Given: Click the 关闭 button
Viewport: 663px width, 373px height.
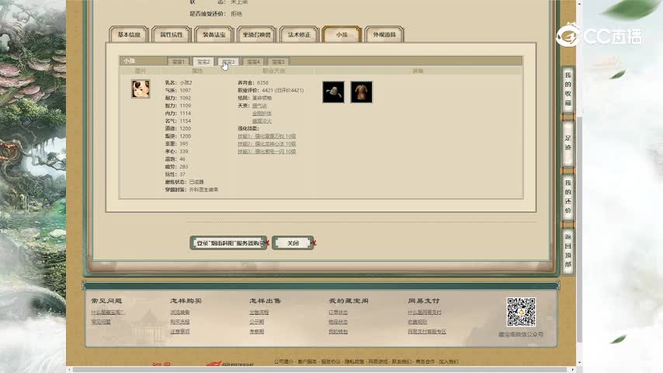Looking at the screenshot, I should (293, 243).
